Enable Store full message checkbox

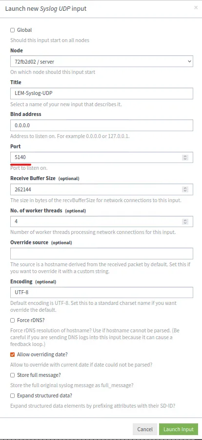tap(12, 375)
